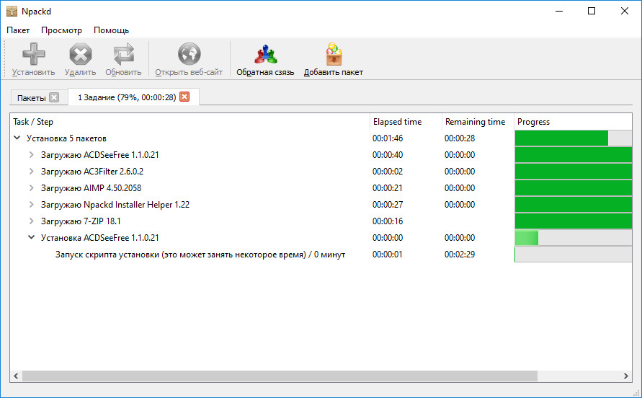This screenshot has width=642, height=398.
Task: Open the Просмотр menu
Action: coord(61,30)
